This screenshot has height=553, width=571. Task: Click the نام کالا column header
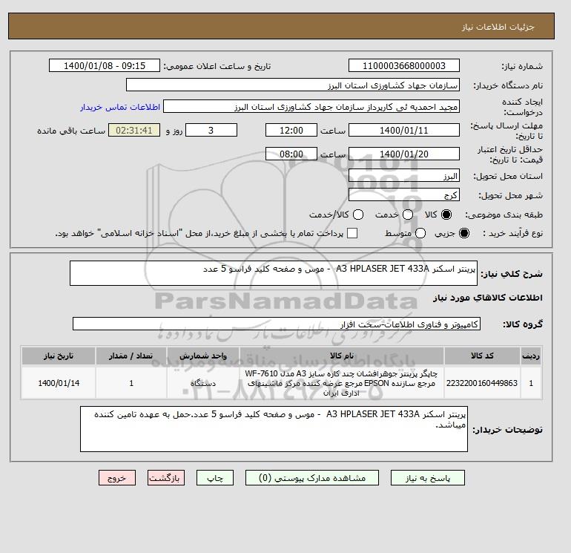[x=342, y=356]
